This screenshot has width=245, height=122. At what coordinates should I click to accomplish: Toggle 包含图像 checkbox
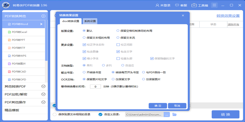(x=84, y=52)
